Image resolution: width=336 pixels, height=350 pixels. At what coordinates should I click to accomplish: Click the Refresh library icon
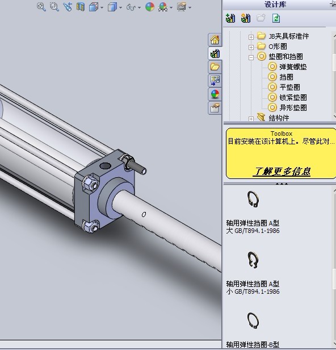coord(276,18)
